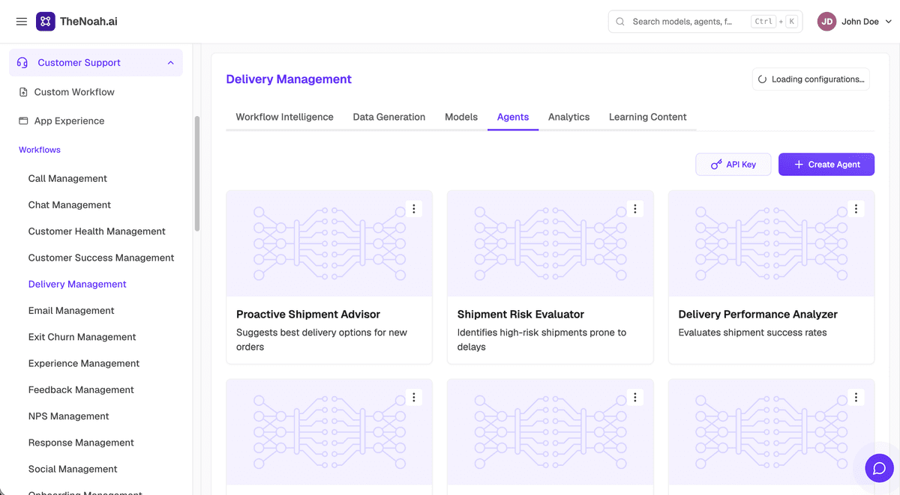Viewport: 900px width, 495px height.
Task: Expand the John Doe account dropdown
Action: pos(889,22)
